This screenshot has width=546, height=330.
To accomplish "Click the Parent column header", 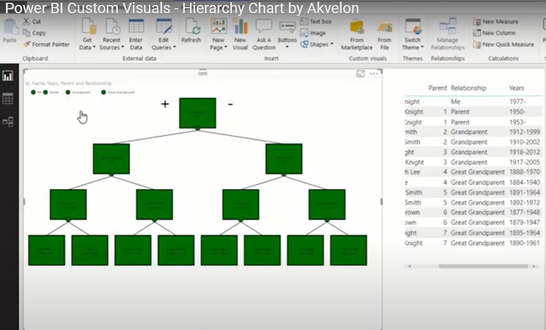I will [438, 88].
